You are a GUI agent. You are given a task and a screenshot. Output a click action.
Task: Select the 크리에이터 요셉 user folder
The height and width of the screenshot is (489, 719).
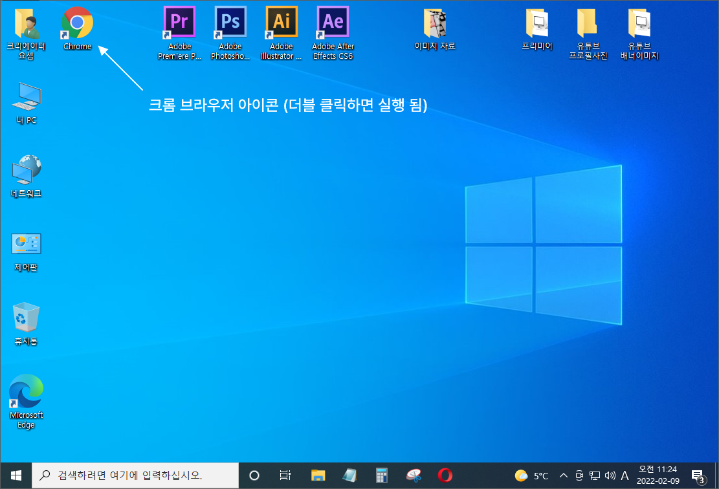26,34
